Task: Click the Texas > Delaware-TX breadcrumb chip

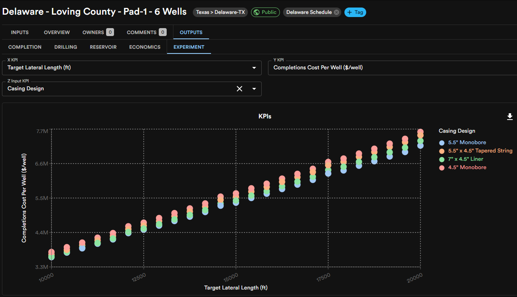Action: pyautogui.click(x=220, y=12)
